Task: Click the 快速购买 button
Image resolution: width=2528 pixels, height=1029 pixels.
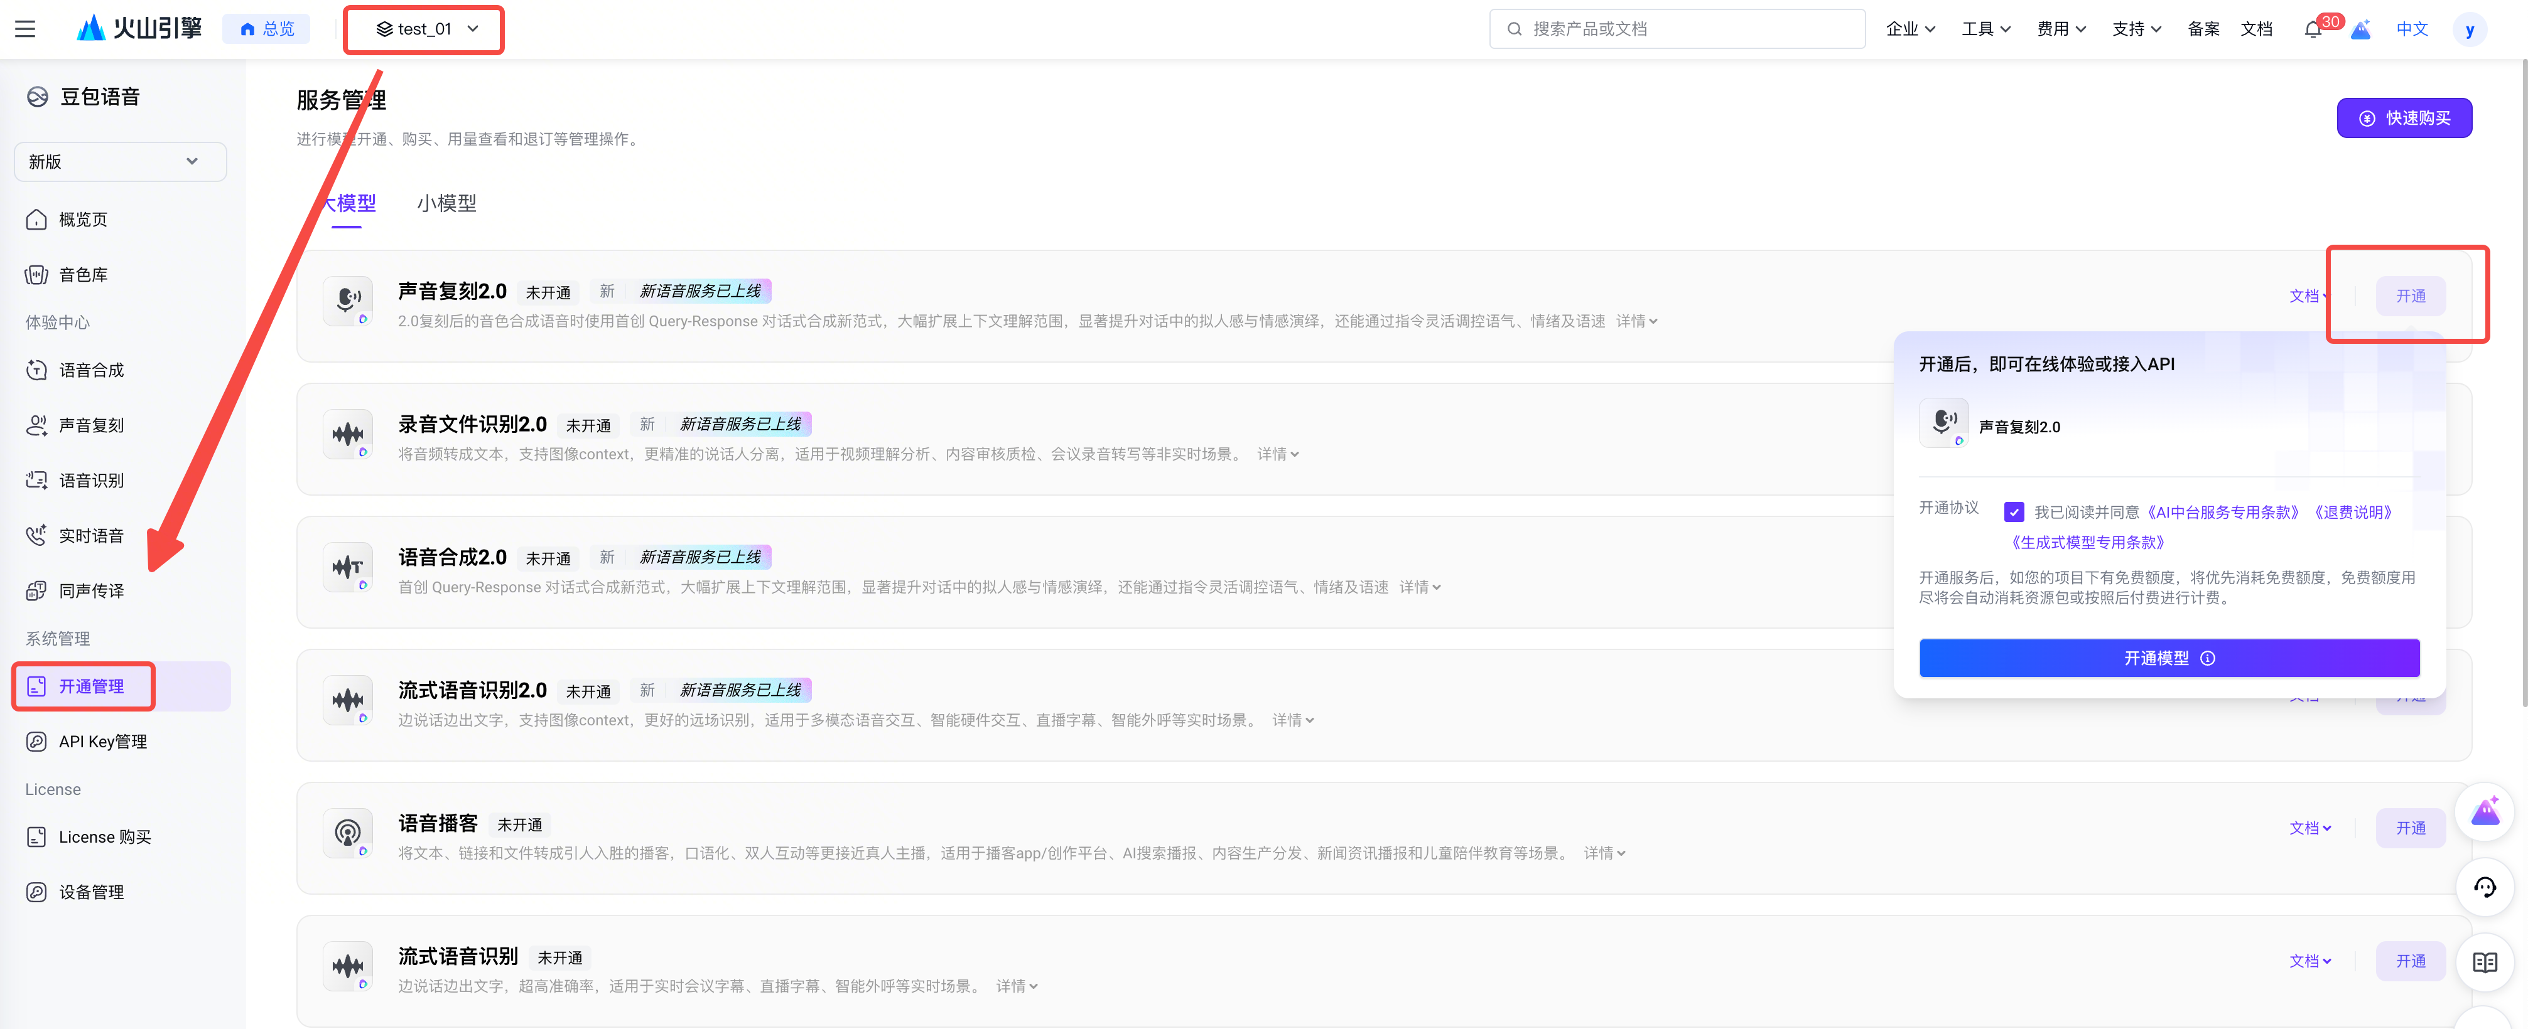Action: point(2404,118)
